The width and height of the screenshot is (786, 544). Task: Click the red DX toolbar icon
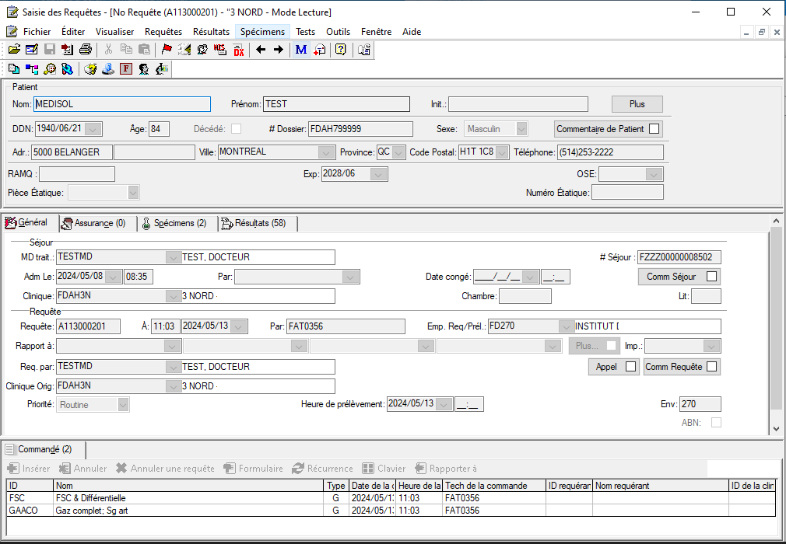tap(238, 50)
